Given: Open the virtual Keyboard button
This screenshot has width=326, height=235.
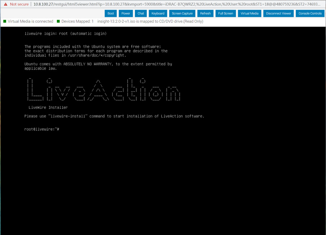Looking at the screenshot, I should tap(158, 13).
